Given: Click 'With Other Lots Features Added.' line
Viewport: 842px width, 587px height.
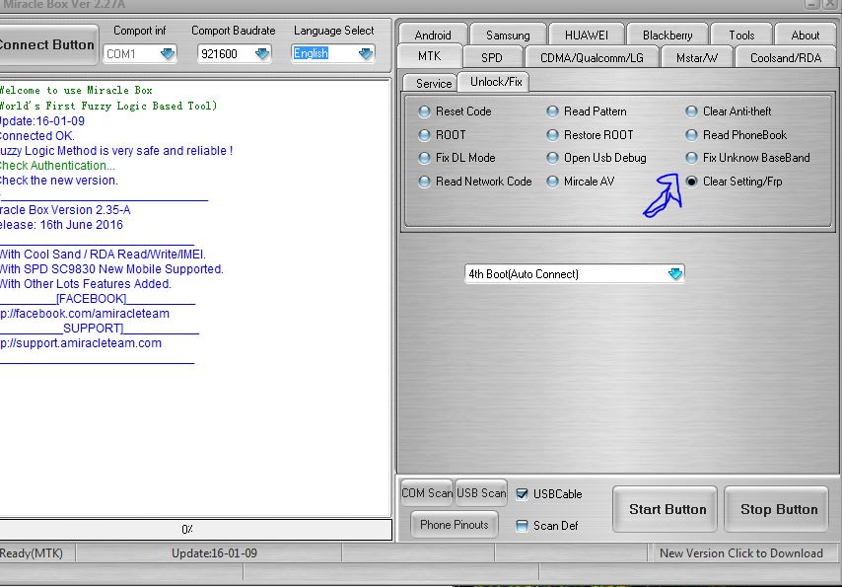Looking at the screenshot, I should pos(86,284).
